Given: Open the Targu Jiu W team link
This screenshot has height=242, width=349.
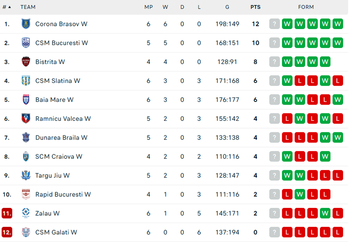Looking at the screenshot, I should coord(52,176).
